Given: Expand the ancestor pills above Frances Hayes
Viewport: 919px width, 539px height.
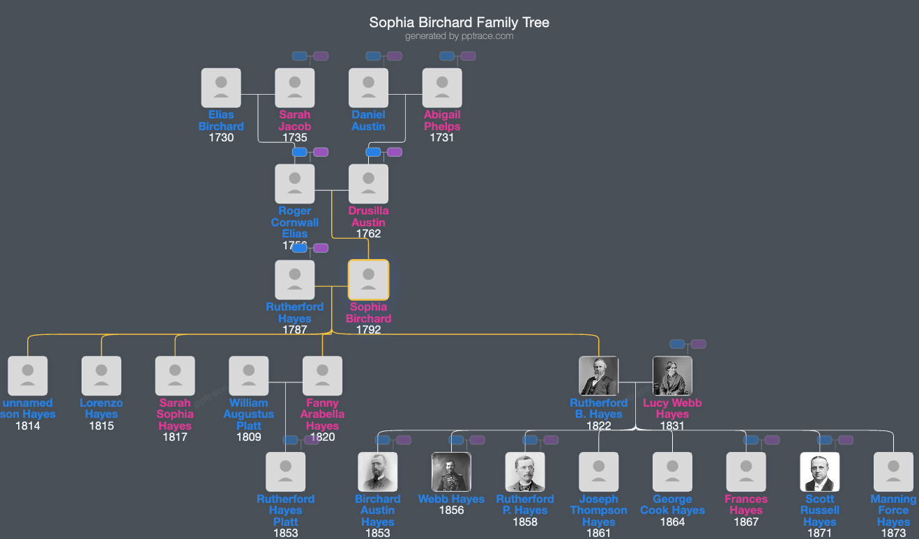Looking at the screenshot, I should tap(752, 439).
